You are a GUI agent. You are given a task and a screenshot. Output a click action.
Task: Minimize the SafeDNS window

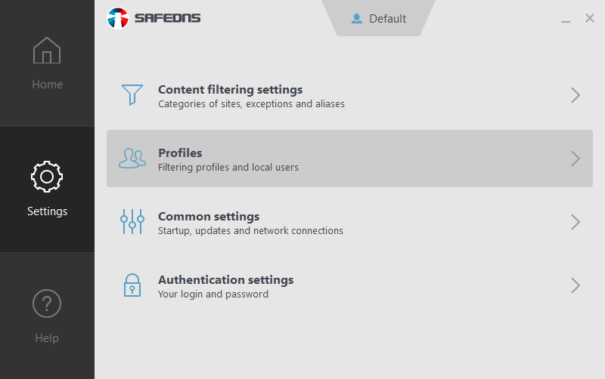click(566, 20)
